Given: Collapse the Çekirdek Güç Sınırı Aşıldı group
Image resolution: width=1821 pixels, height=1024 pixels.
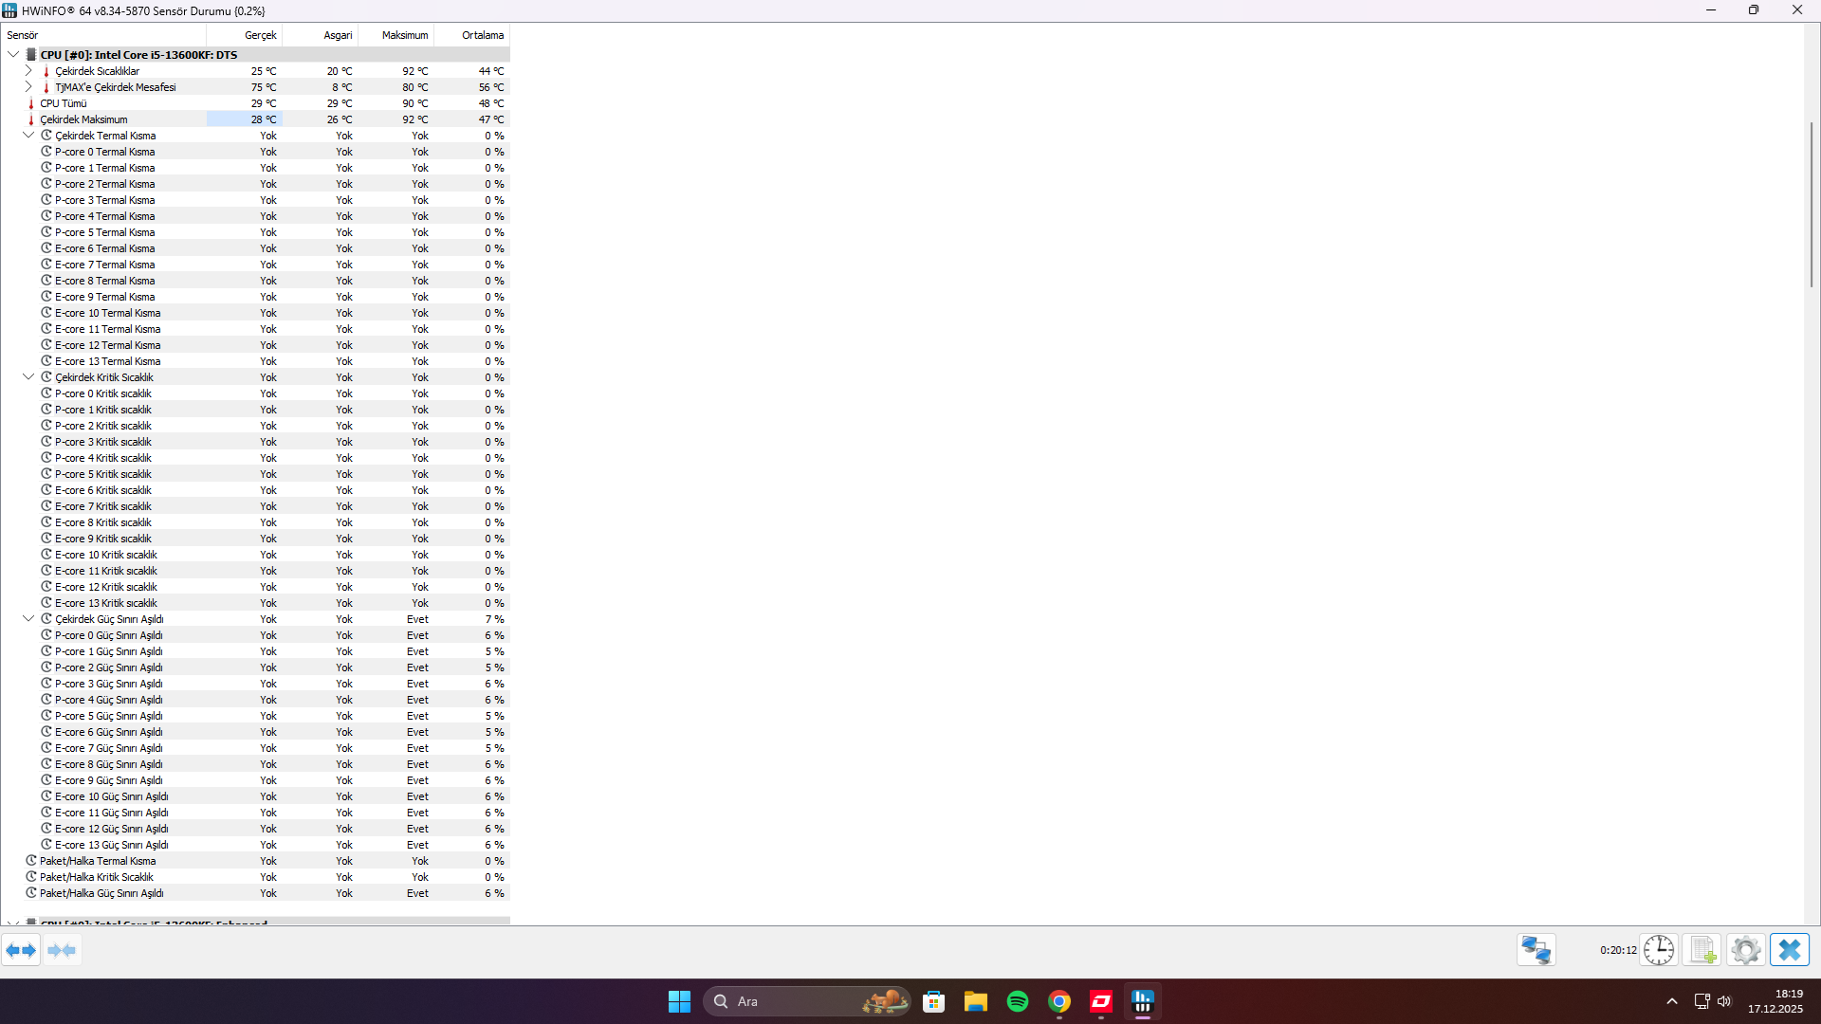Looking at the screenshot, I should click(28, 619).
